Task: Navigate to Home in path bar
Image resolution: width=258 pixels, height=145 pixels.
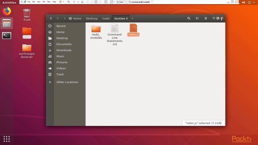Action: click(75, 19)
